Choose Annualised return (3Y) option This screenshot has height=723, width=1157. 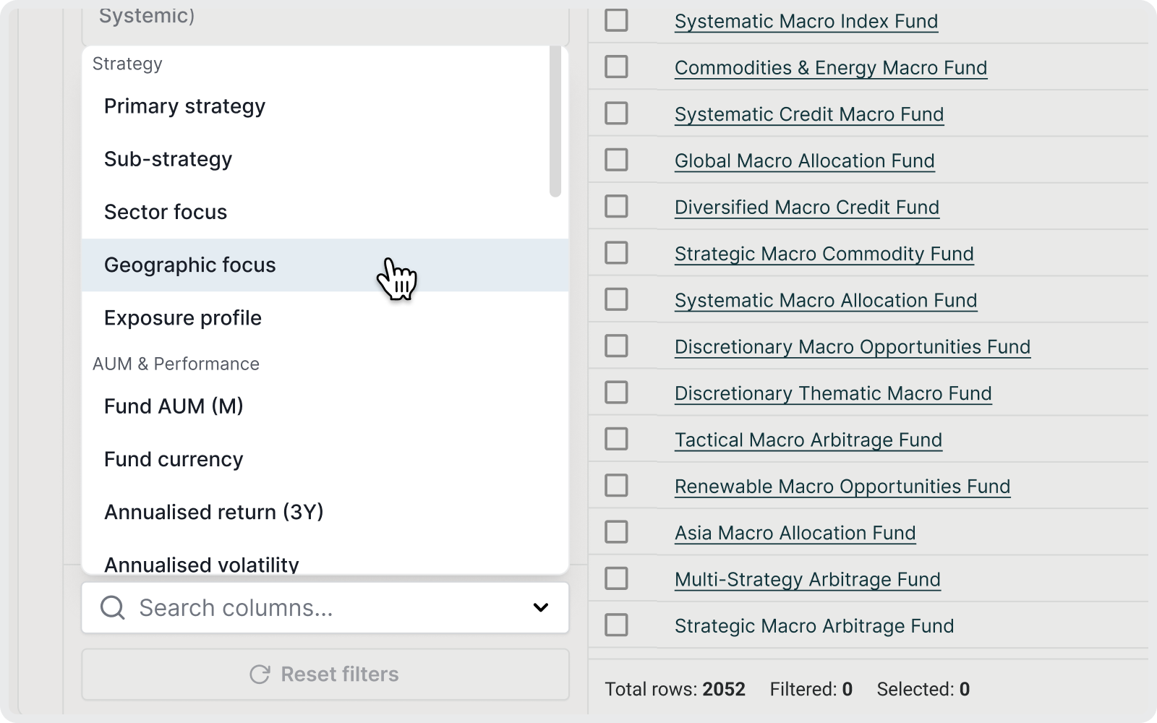[213, 512]
